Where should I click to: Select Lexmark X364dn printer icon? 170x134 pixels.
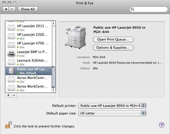tap(11, 62)
